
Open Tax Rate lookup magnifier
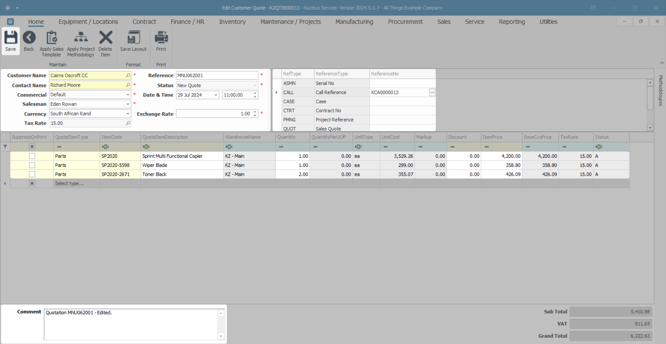tap(128, 123)
